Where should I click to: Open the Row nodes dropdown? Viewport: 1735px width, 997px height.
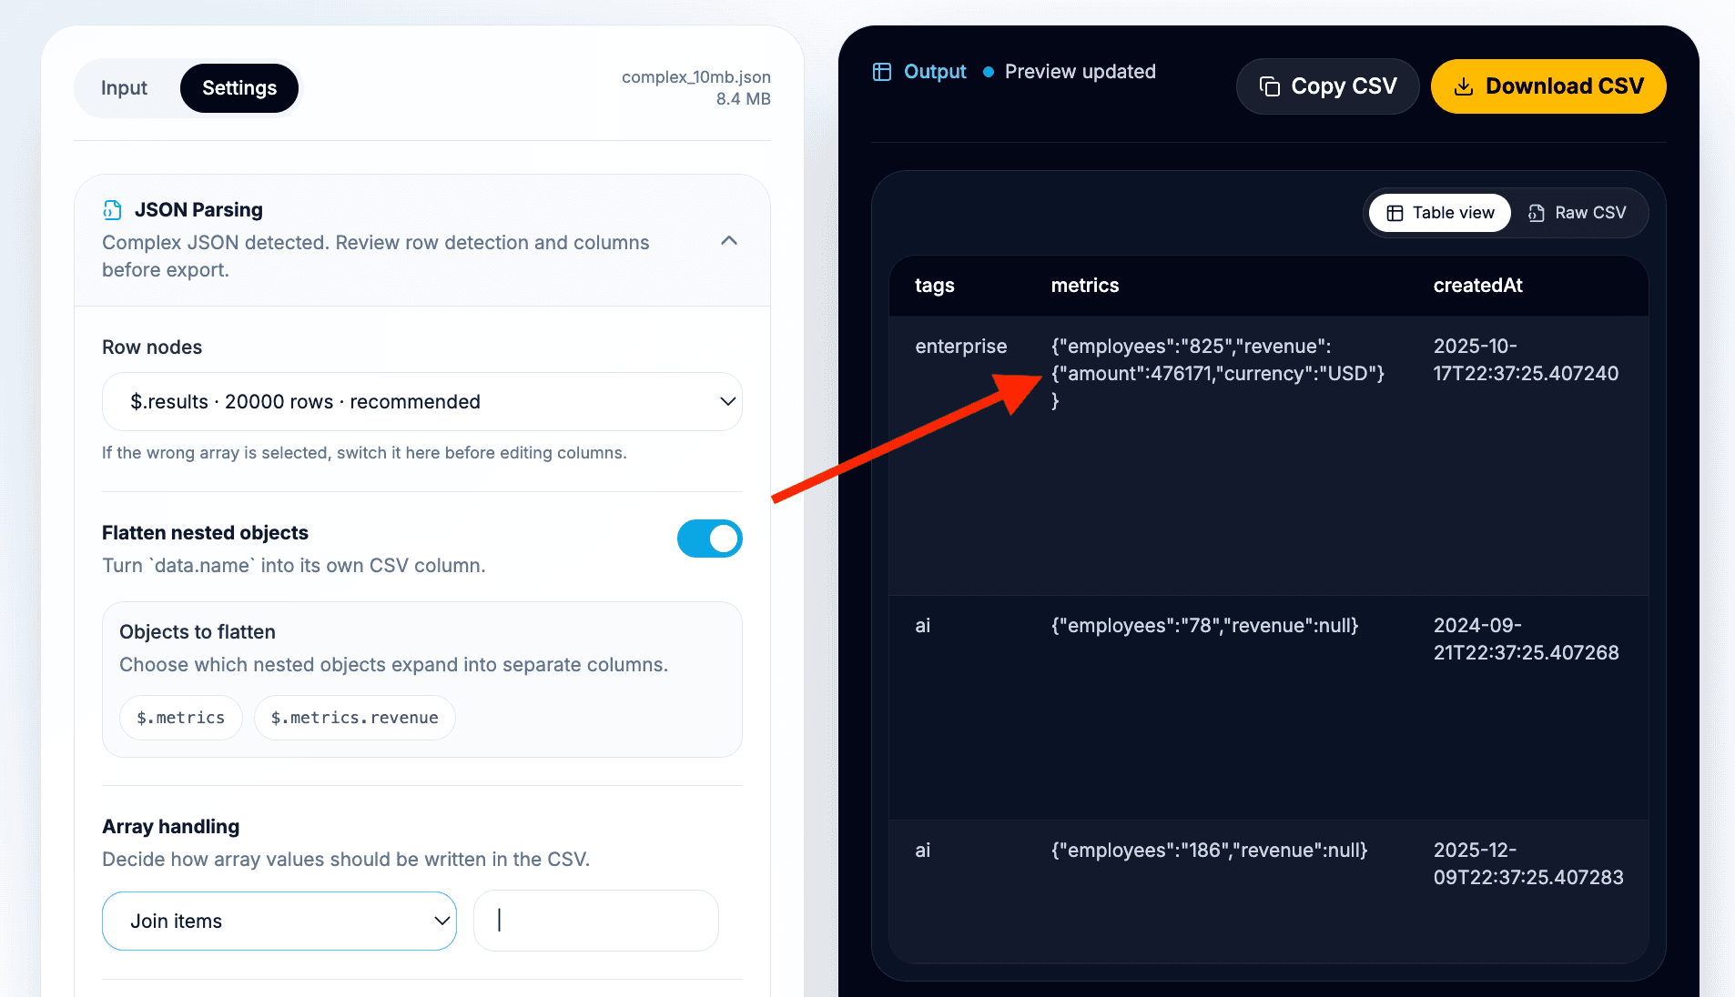pyautogui.click(x=422, y=401)
